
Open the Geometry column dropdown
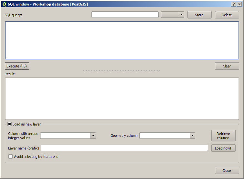click(167, 136)
